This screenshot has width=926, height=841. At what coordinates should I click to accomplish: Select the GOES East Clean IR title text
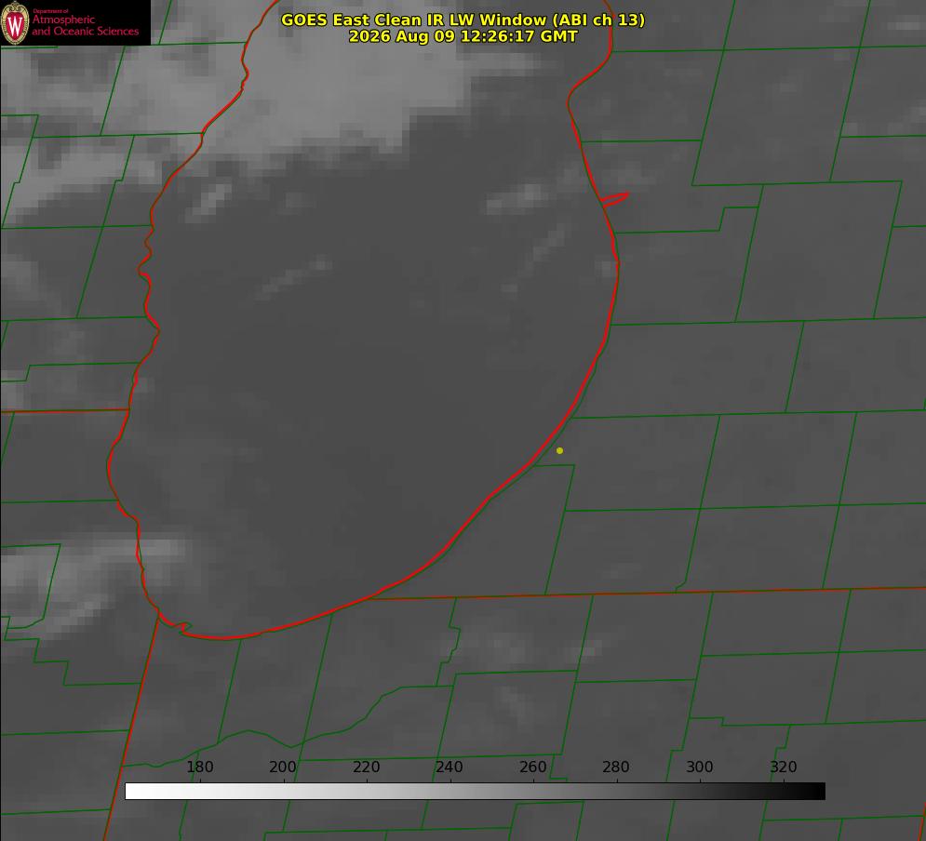point(463,20)
